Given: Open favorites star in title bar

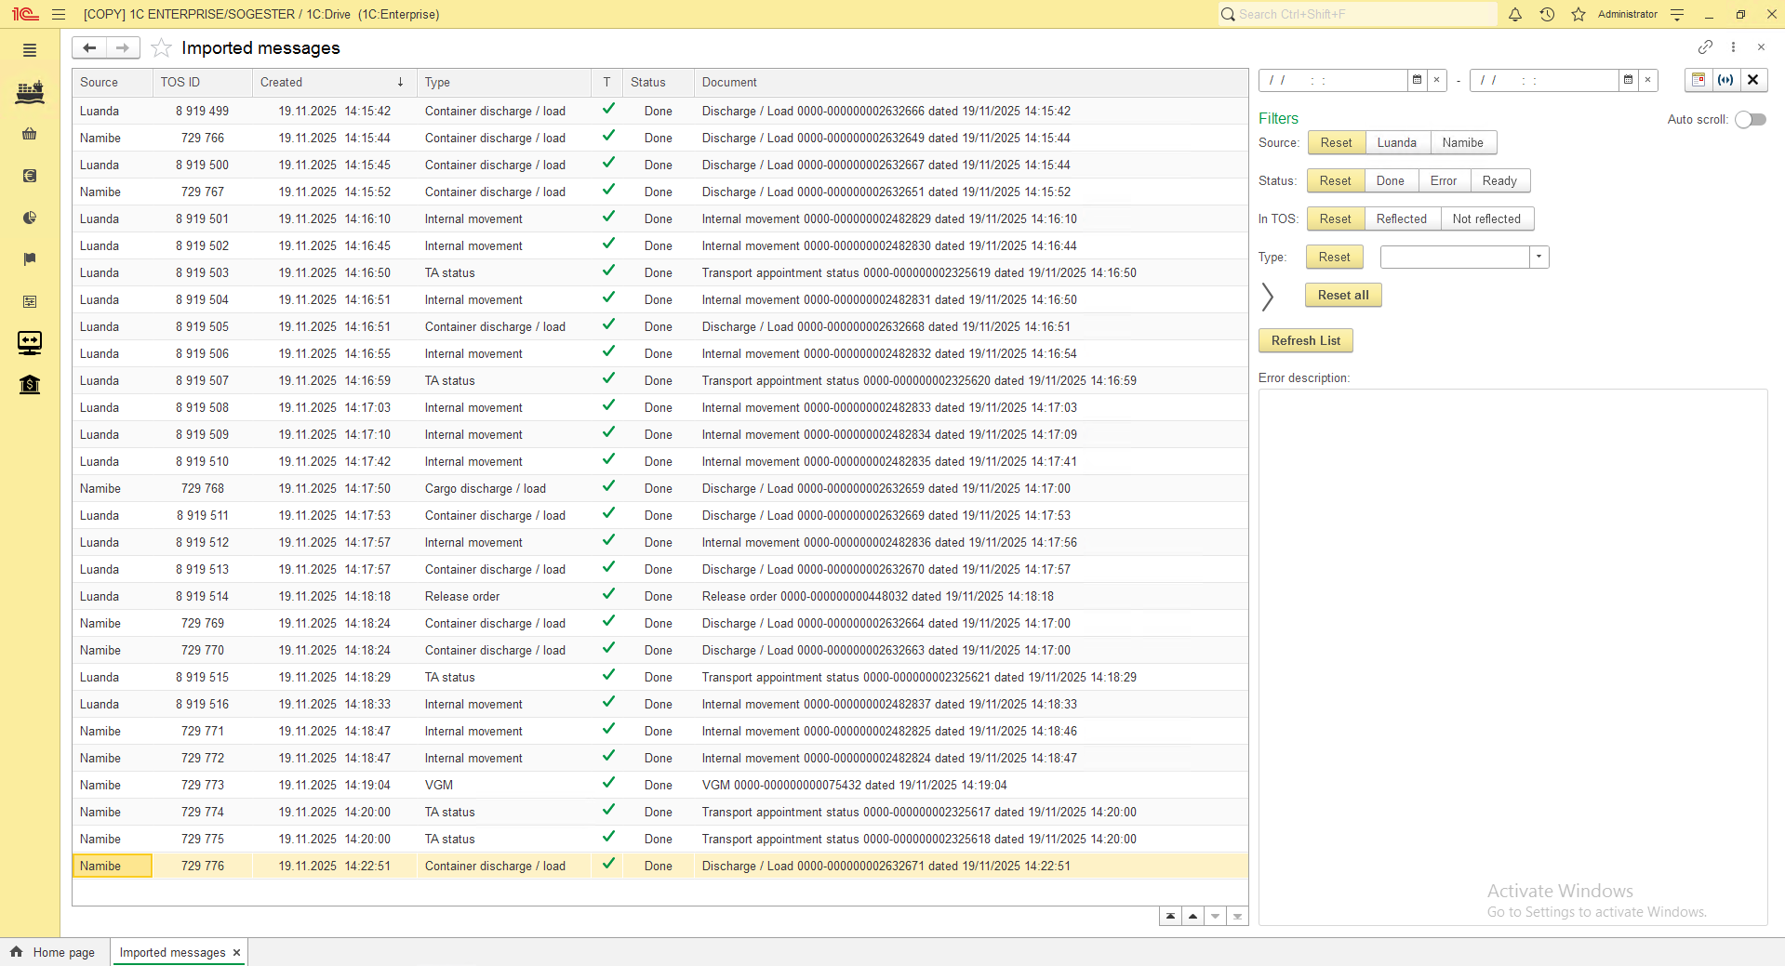Looking at the screenshot, I should pyautogui.click(x=1579, y=14).
